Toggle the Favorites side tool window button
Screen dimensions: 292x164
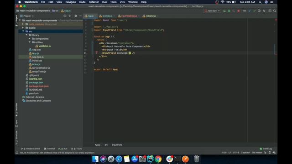tap(16, 110)
